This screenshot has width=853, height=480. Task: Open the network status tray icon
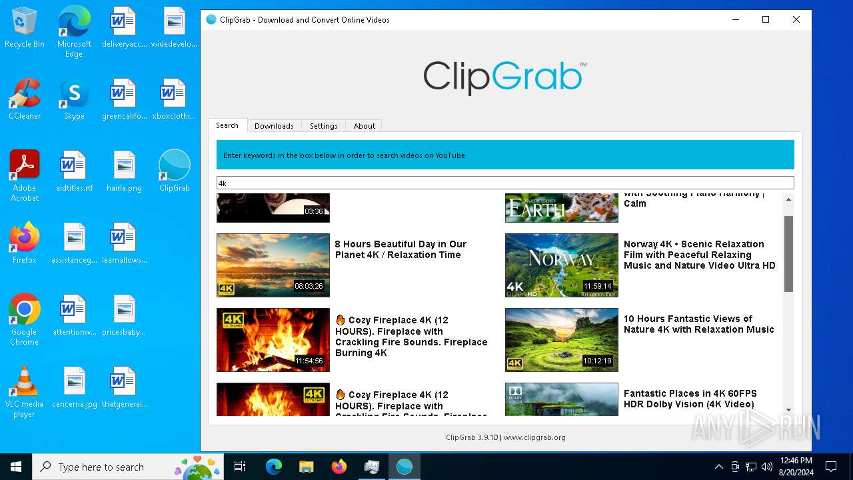click(x=750, y=467)
